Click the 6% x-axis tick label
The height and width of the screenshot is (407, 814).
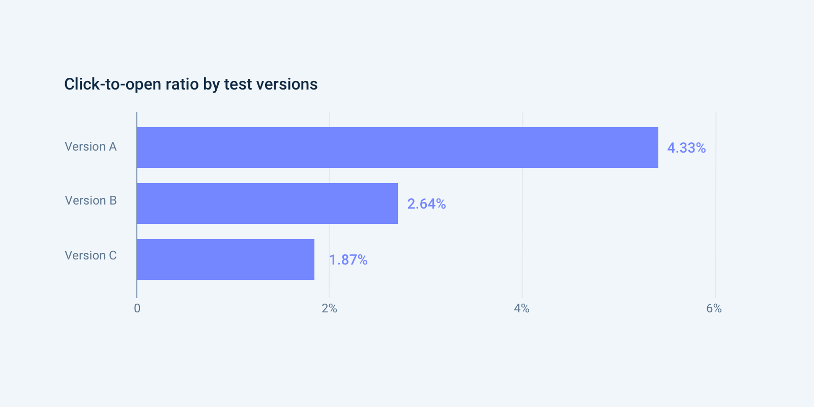(x=714, y=308)
